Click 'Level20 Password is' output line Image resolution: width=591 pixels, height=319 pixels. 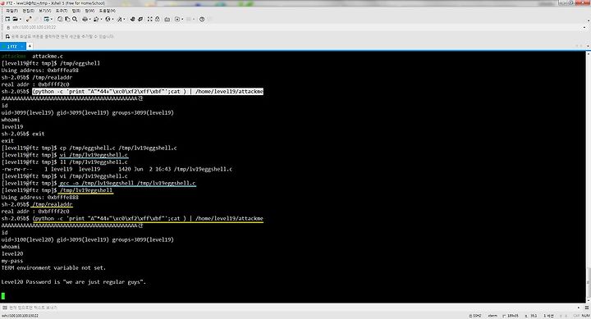click(x=74, y=282)
